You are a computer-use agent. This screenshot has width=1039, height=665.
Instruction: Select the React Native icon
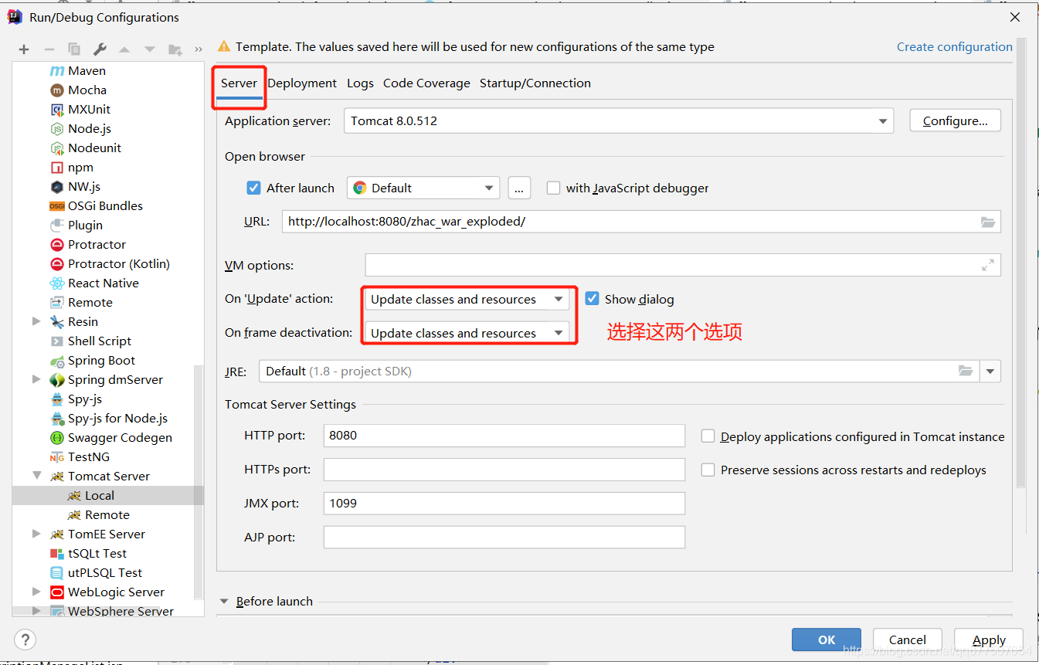(x=57, y=283)
